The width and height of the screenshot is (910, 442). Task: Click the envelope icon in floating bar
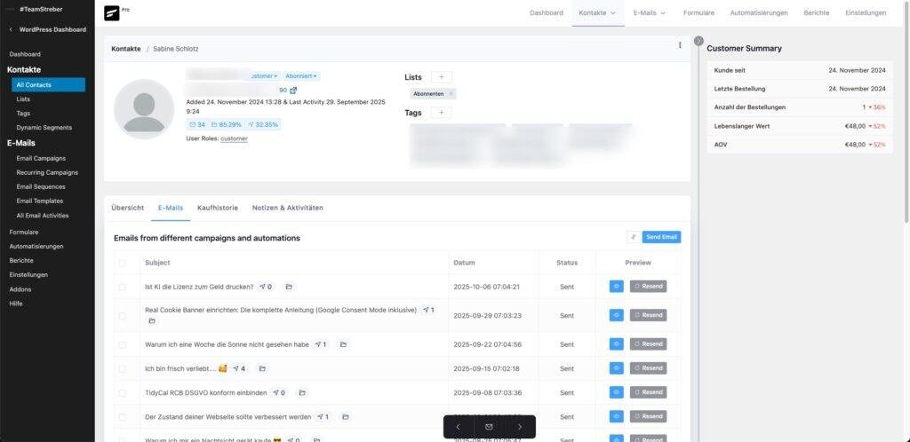[x=489, y=427]
